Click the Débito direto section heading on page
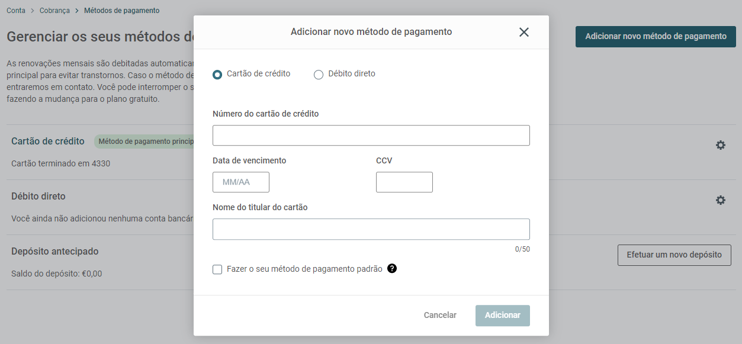The height and width of the screenshot is (344, 742). click(38, 196)
